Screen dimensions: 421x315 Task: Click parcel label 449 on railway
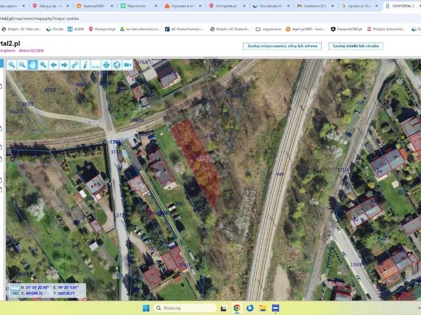click(x=280, y=174)
